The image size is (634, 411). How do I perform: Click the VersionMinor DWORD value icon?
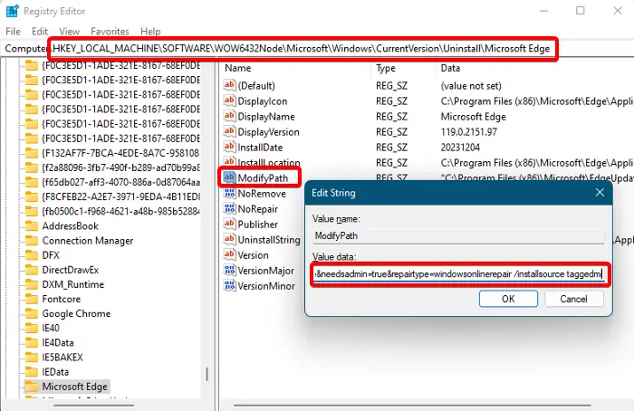(229, 286)
